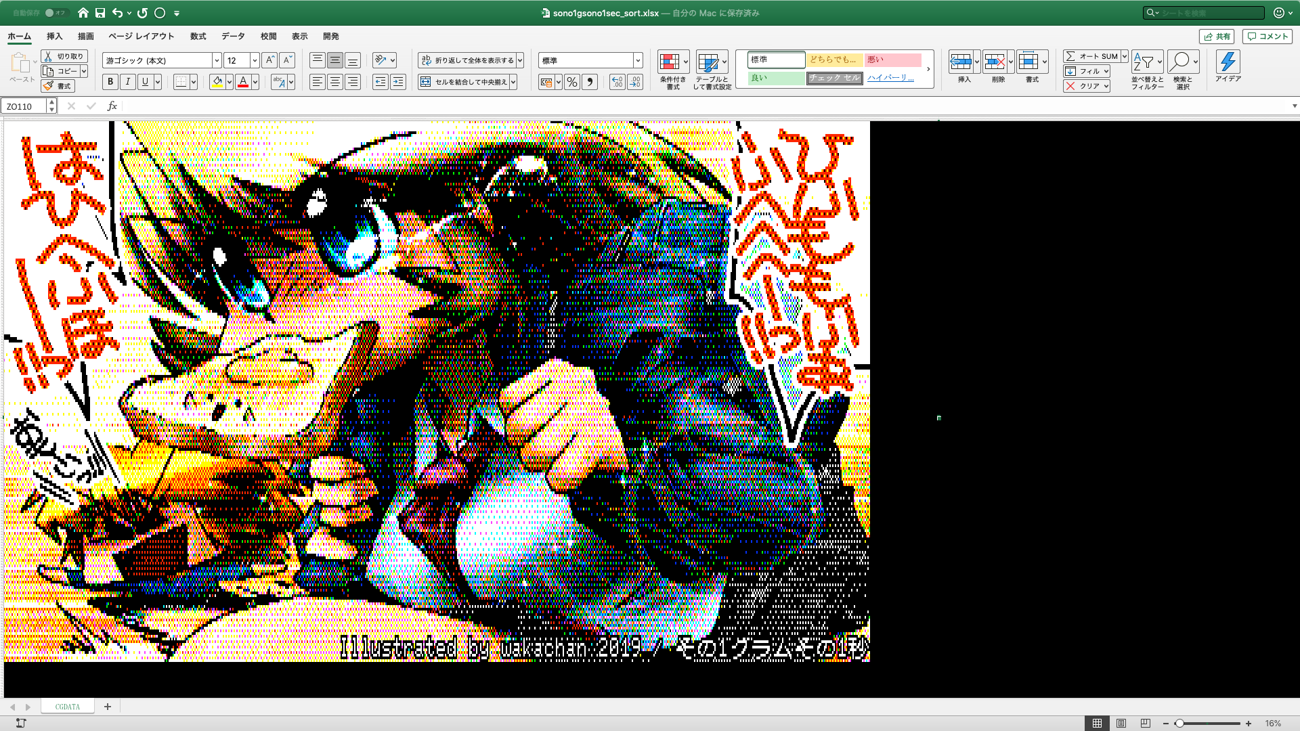Screen dimensions: 1300x731
Task: Cut selection with scissors icon
Action: tap(64, 56)
